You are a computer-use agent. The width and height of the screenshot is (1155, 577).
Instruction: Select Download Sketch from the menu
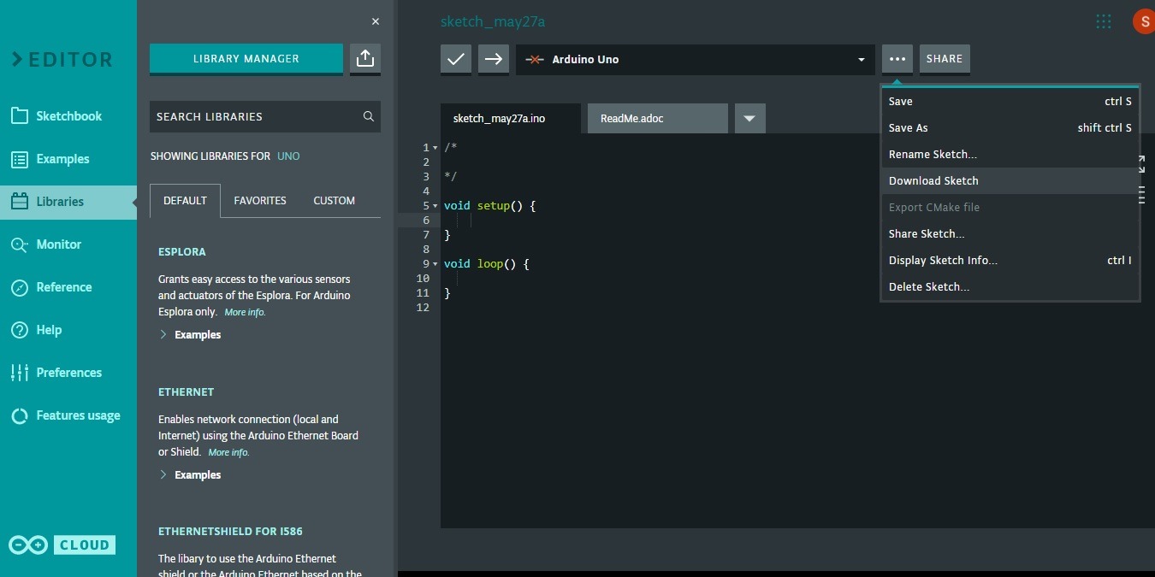click(x=933, y=180)
